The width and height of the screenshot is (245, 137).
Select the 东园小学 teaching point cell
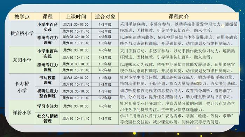(x=22, y=60)
